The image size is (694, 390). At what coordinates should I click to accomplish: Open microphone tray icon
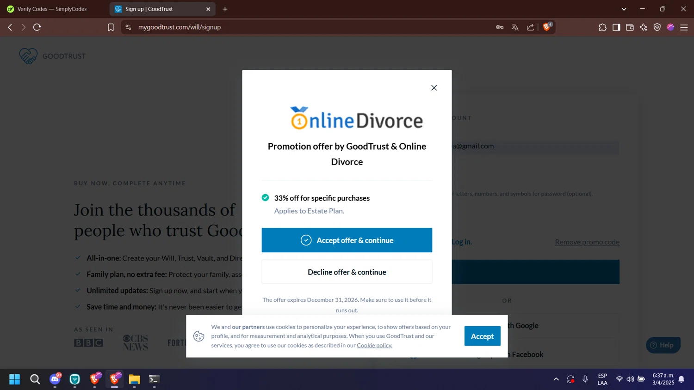pos(585,379)
